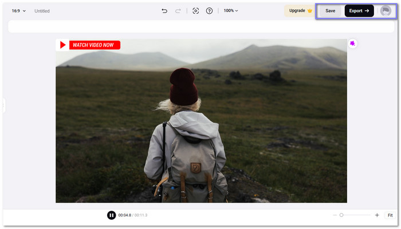Fit timeline with the Fit button

click(390, 215)
